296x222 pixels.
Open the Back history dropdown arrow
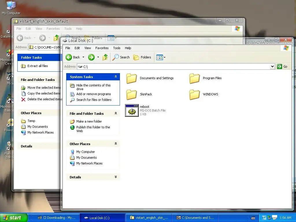(x=83, y=57)
